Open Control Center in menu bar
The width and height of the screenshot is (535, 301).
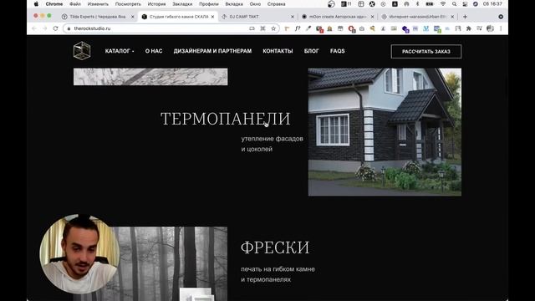click(x=465, y=4)
